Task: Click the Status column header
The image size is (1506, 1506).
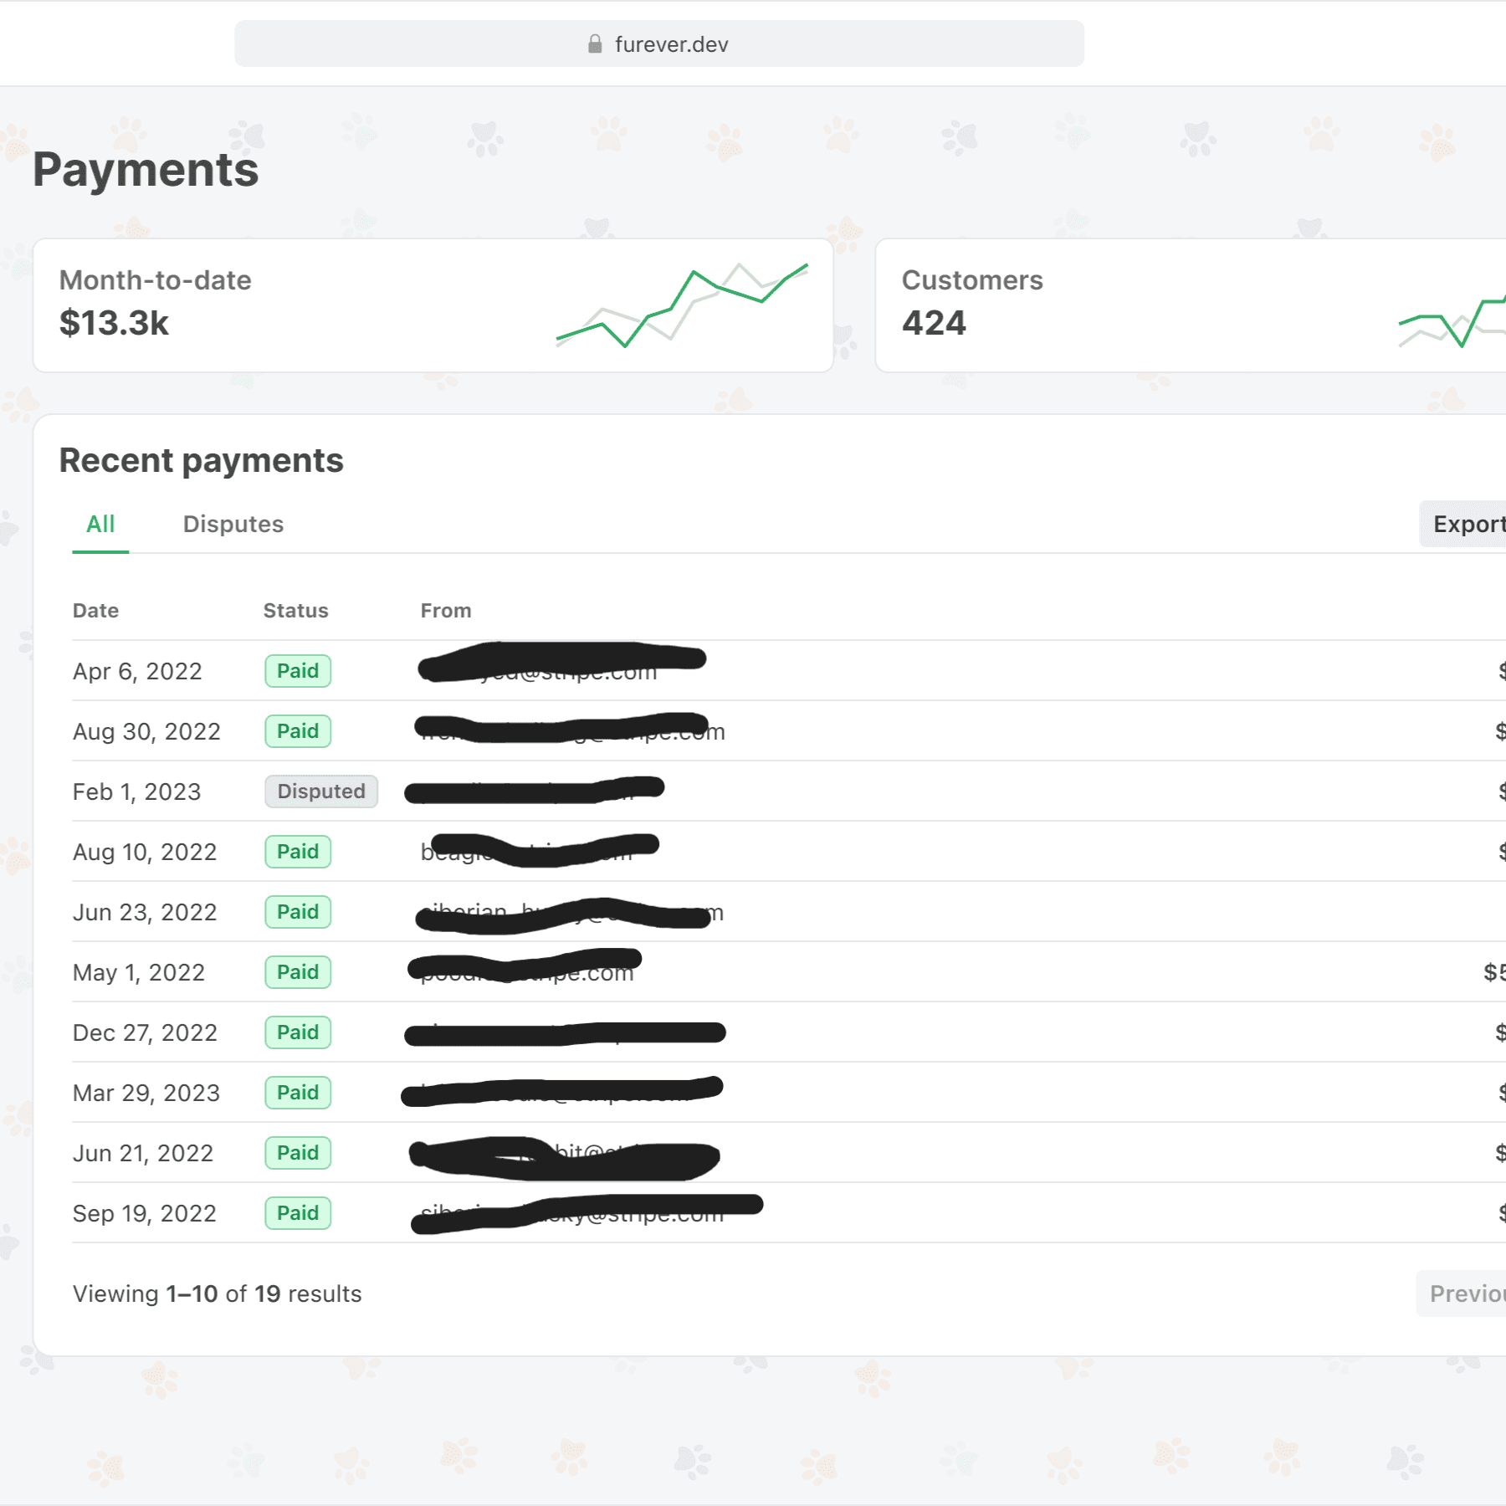Action: pyautogui.click(x=296, y=611)
